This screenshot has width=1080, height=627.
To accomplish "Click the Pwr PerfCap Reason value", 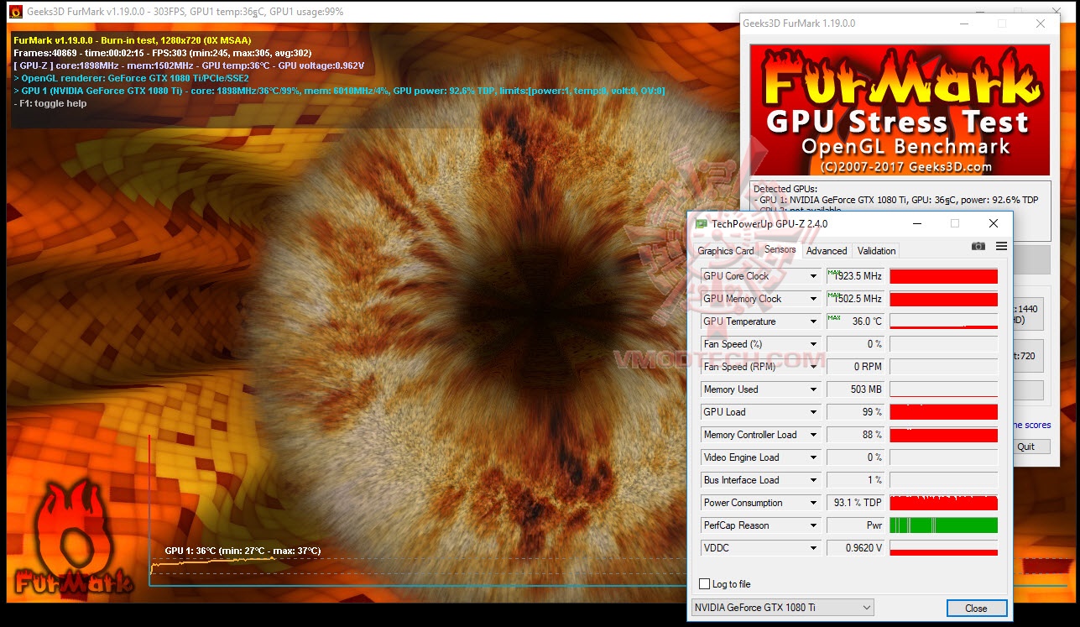I will (856, 525).
